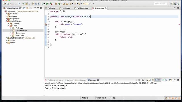Select Fruit.java in Package Explorer

19,28
